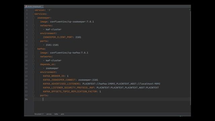Click KAFKA_LISTENER_SECURITY_PROTOCOL_MAP variable name
215x121 pixels.
point(68,88)
